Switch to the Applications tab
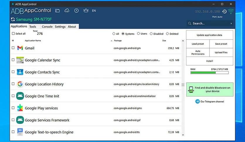245x142 pixels. 19,26
